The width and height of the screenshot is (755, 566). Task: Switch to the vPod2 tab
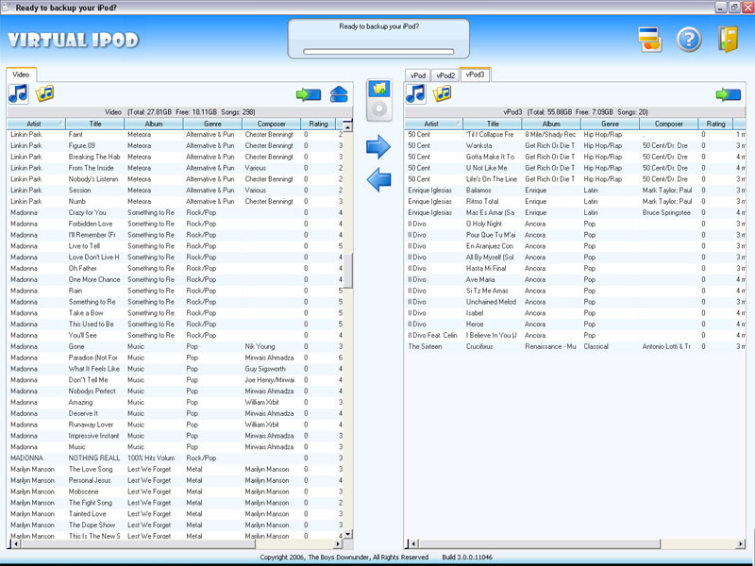445,75
